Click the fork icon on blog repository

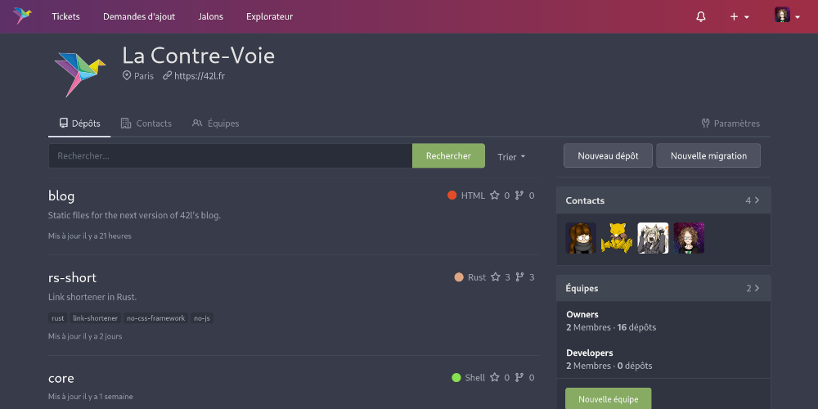tap(519, 196)
